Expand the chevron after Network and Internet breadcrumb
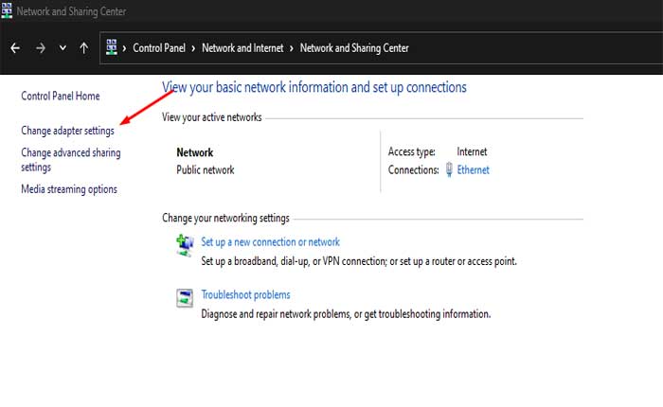Screen dimensions: 663x407 point(294,47)
